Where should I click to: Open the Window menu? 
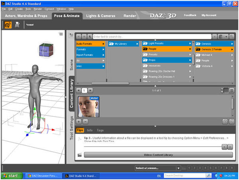click(61, 9)
